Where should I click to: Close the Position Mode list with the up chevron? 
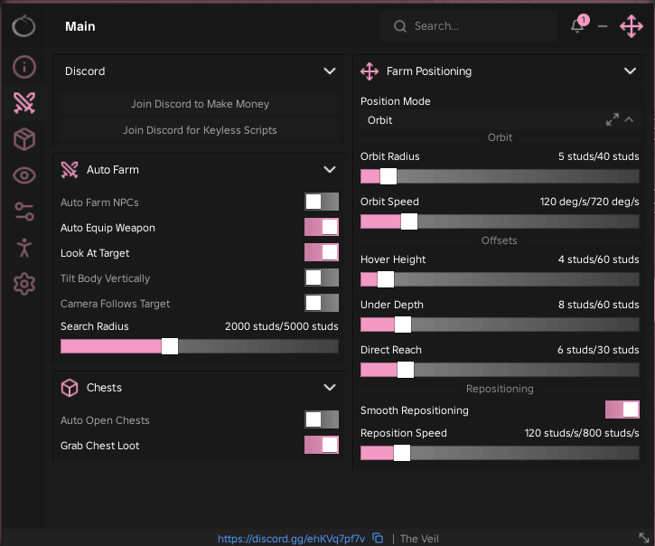[x=629, y=119]
